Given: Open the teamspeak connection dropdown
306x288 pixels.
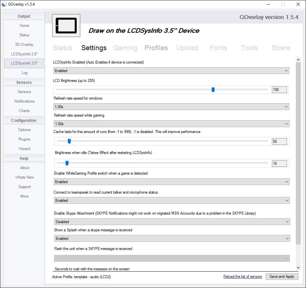Looking at the screenshot, I should point(171,201).
